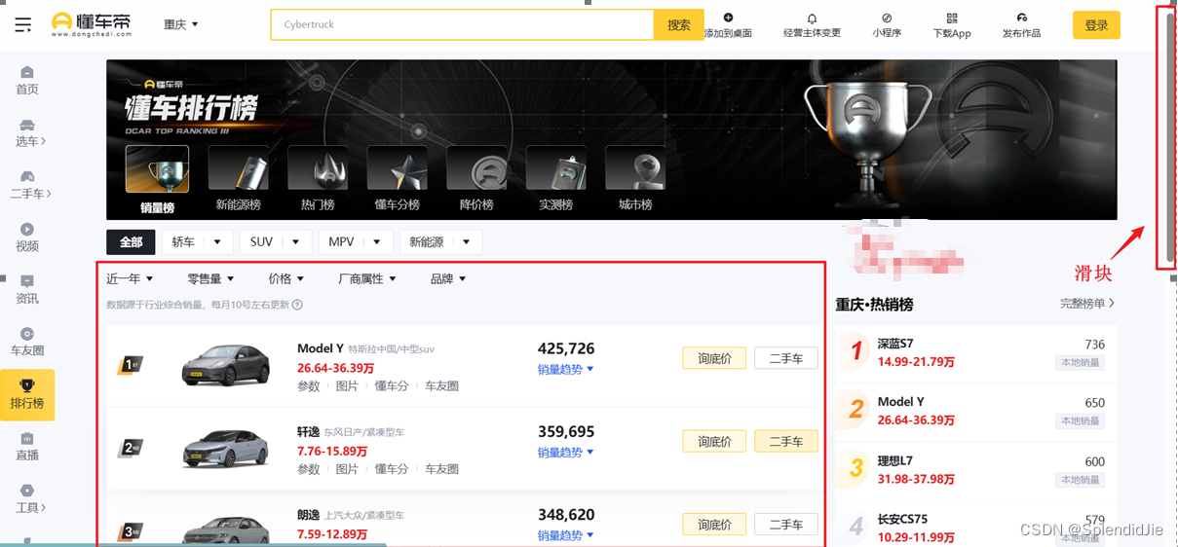Screen dimensions: 1178x547
Task: Expand the MPV category dropdown
Action: [x=355, y=242]
